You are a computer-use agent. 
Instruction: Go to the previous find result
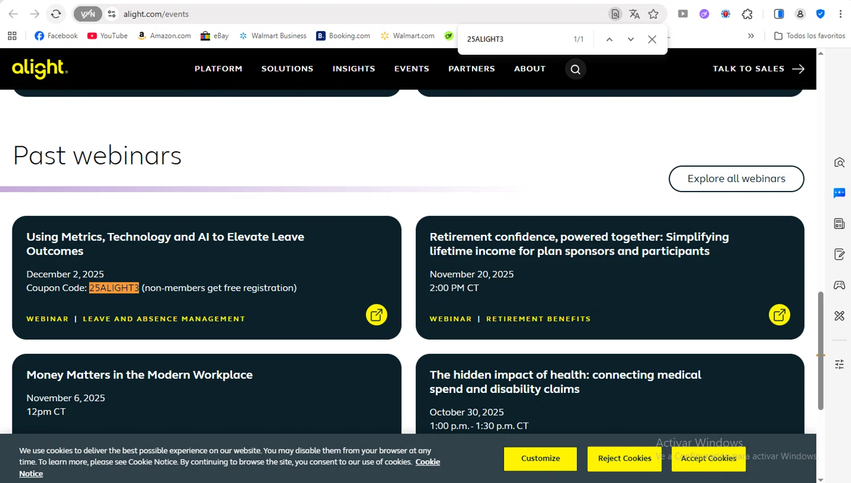click(x=609, y=39)
